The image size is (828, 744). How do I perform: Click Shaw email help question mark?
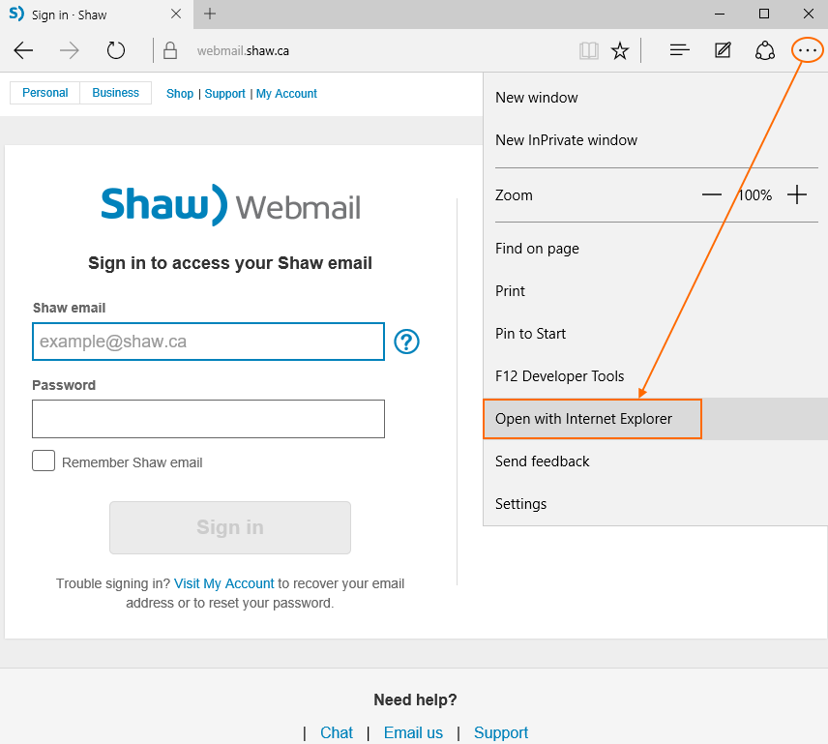pos(406,342)
